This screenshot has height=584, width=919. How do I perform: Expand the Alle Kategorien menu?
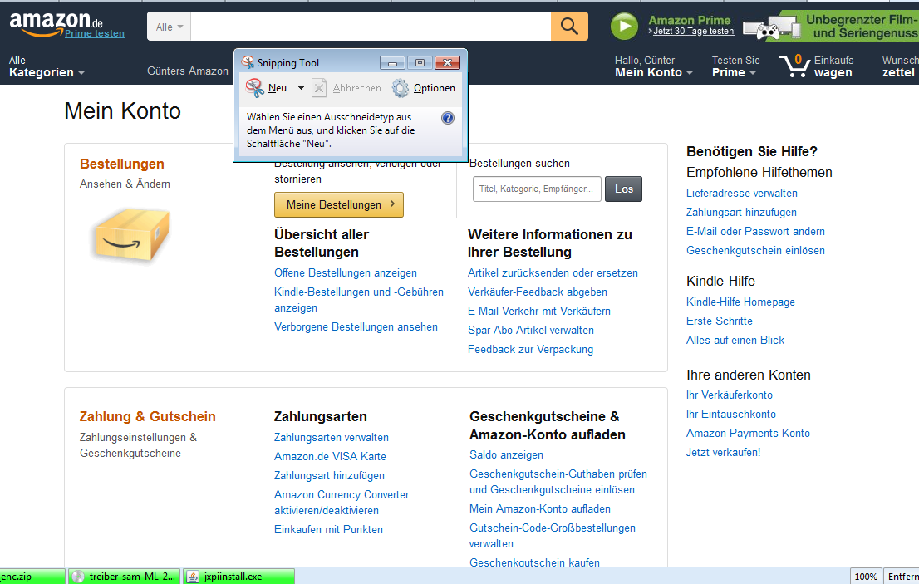click(47, 66)
